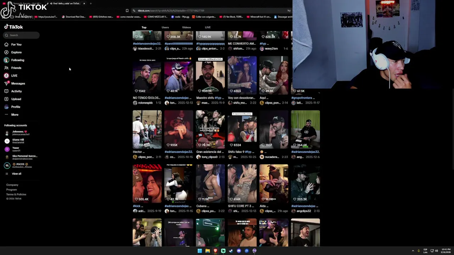Viewport: 454px width, 255px height.
Task: Open Messages with the notification badge
Action: pyautogui.click(x=15, y=83)
